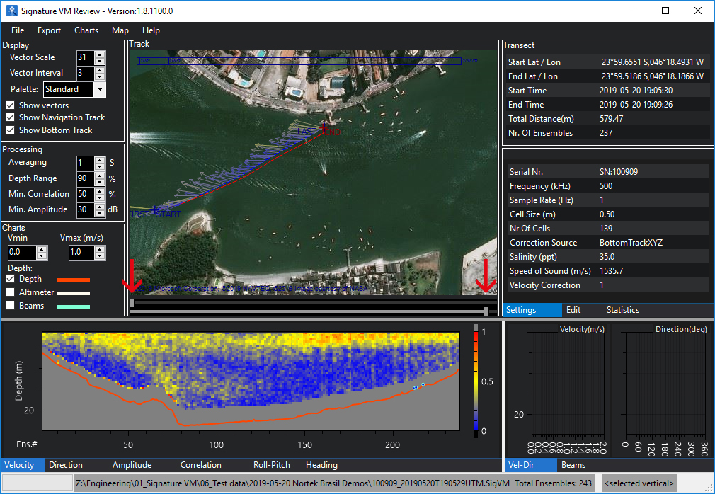Increase Vector Scale with the up arrow

(x=100, y=54)
